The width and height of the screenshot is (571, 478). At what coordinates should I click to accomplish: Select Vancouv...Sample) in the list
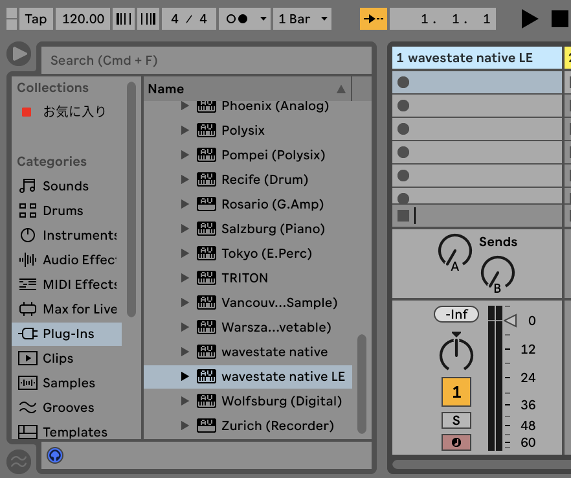click(247, 302)
